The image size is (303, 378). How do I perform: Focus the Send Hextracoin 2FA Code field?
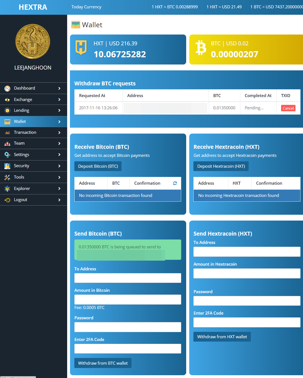[x=247, y=322]
